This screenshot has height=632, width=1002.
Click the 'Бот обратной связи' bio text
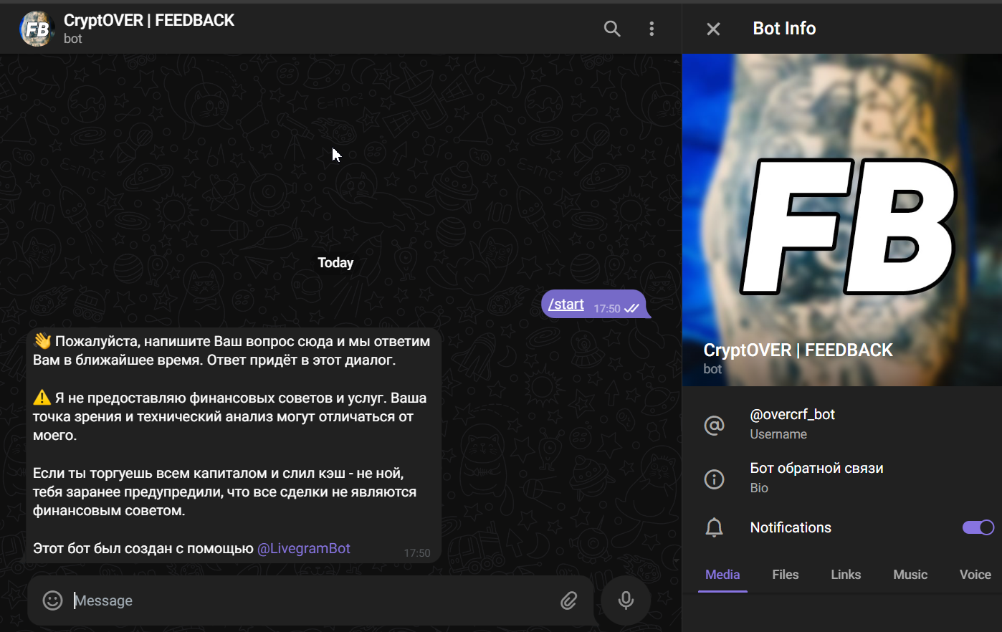point(816,468)
